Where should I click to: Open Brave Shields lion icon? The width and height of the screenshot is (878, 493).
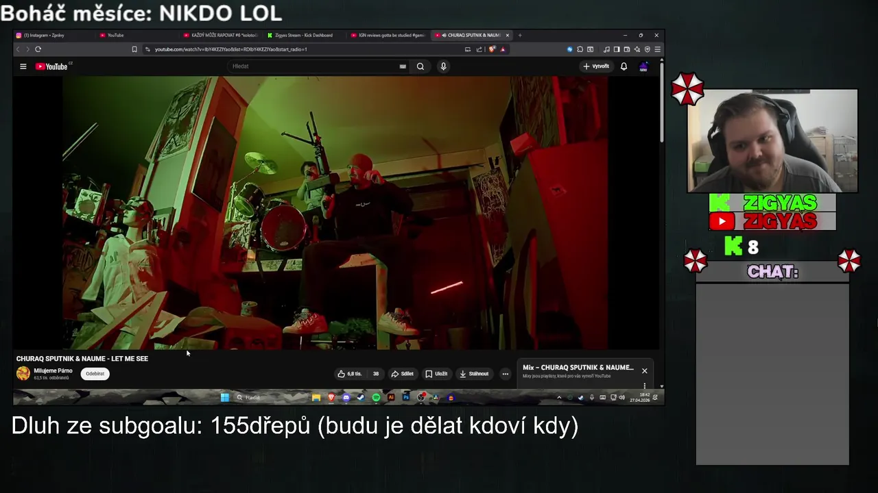coord(492,49)
